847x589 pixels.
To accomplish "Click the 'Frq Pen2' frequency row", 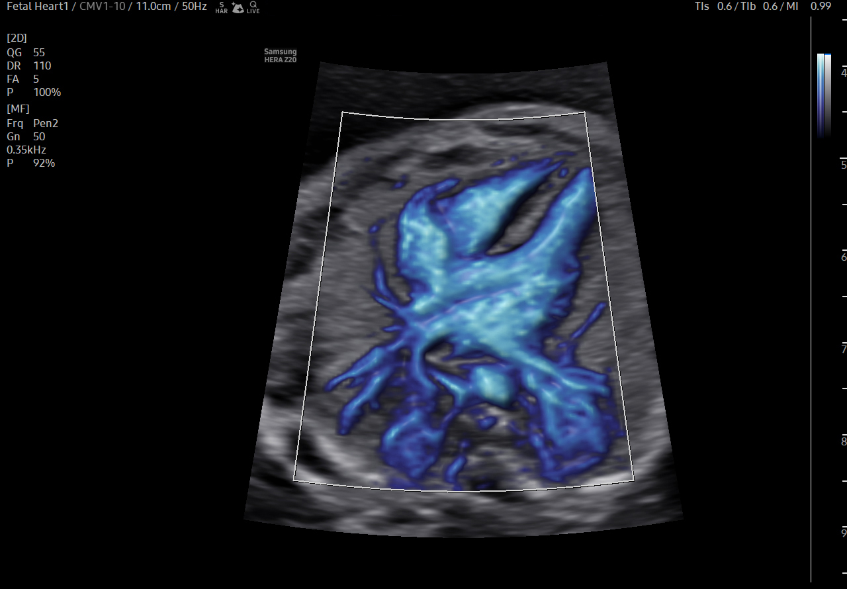I will (x=32, y=123).
